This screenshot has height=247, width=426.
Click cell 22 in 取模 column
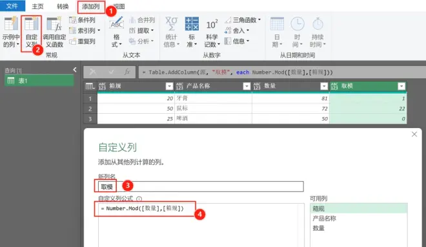pyautogui.click(x=368, y=109)
